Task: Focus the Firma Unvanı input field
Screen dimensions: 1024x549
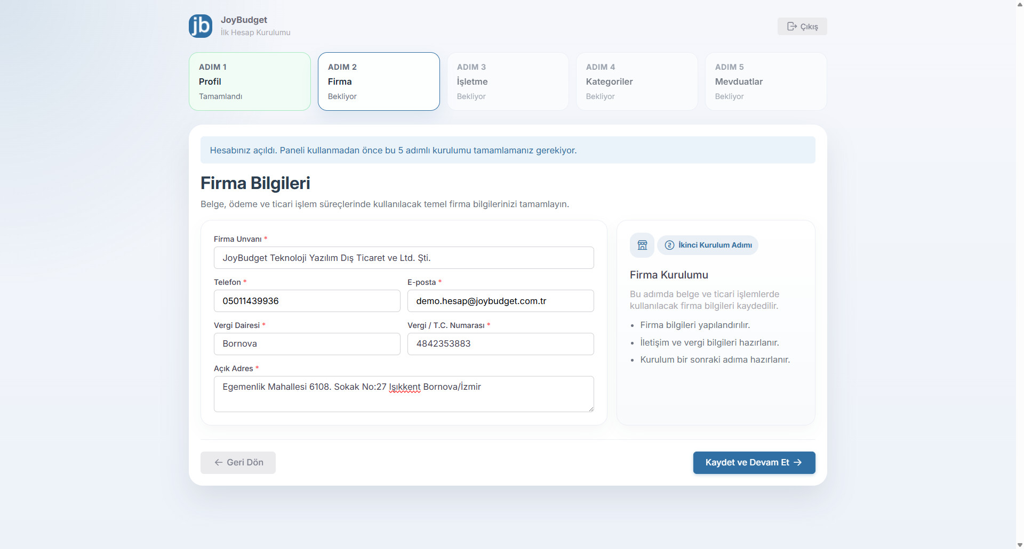Action: click(404, 258)
